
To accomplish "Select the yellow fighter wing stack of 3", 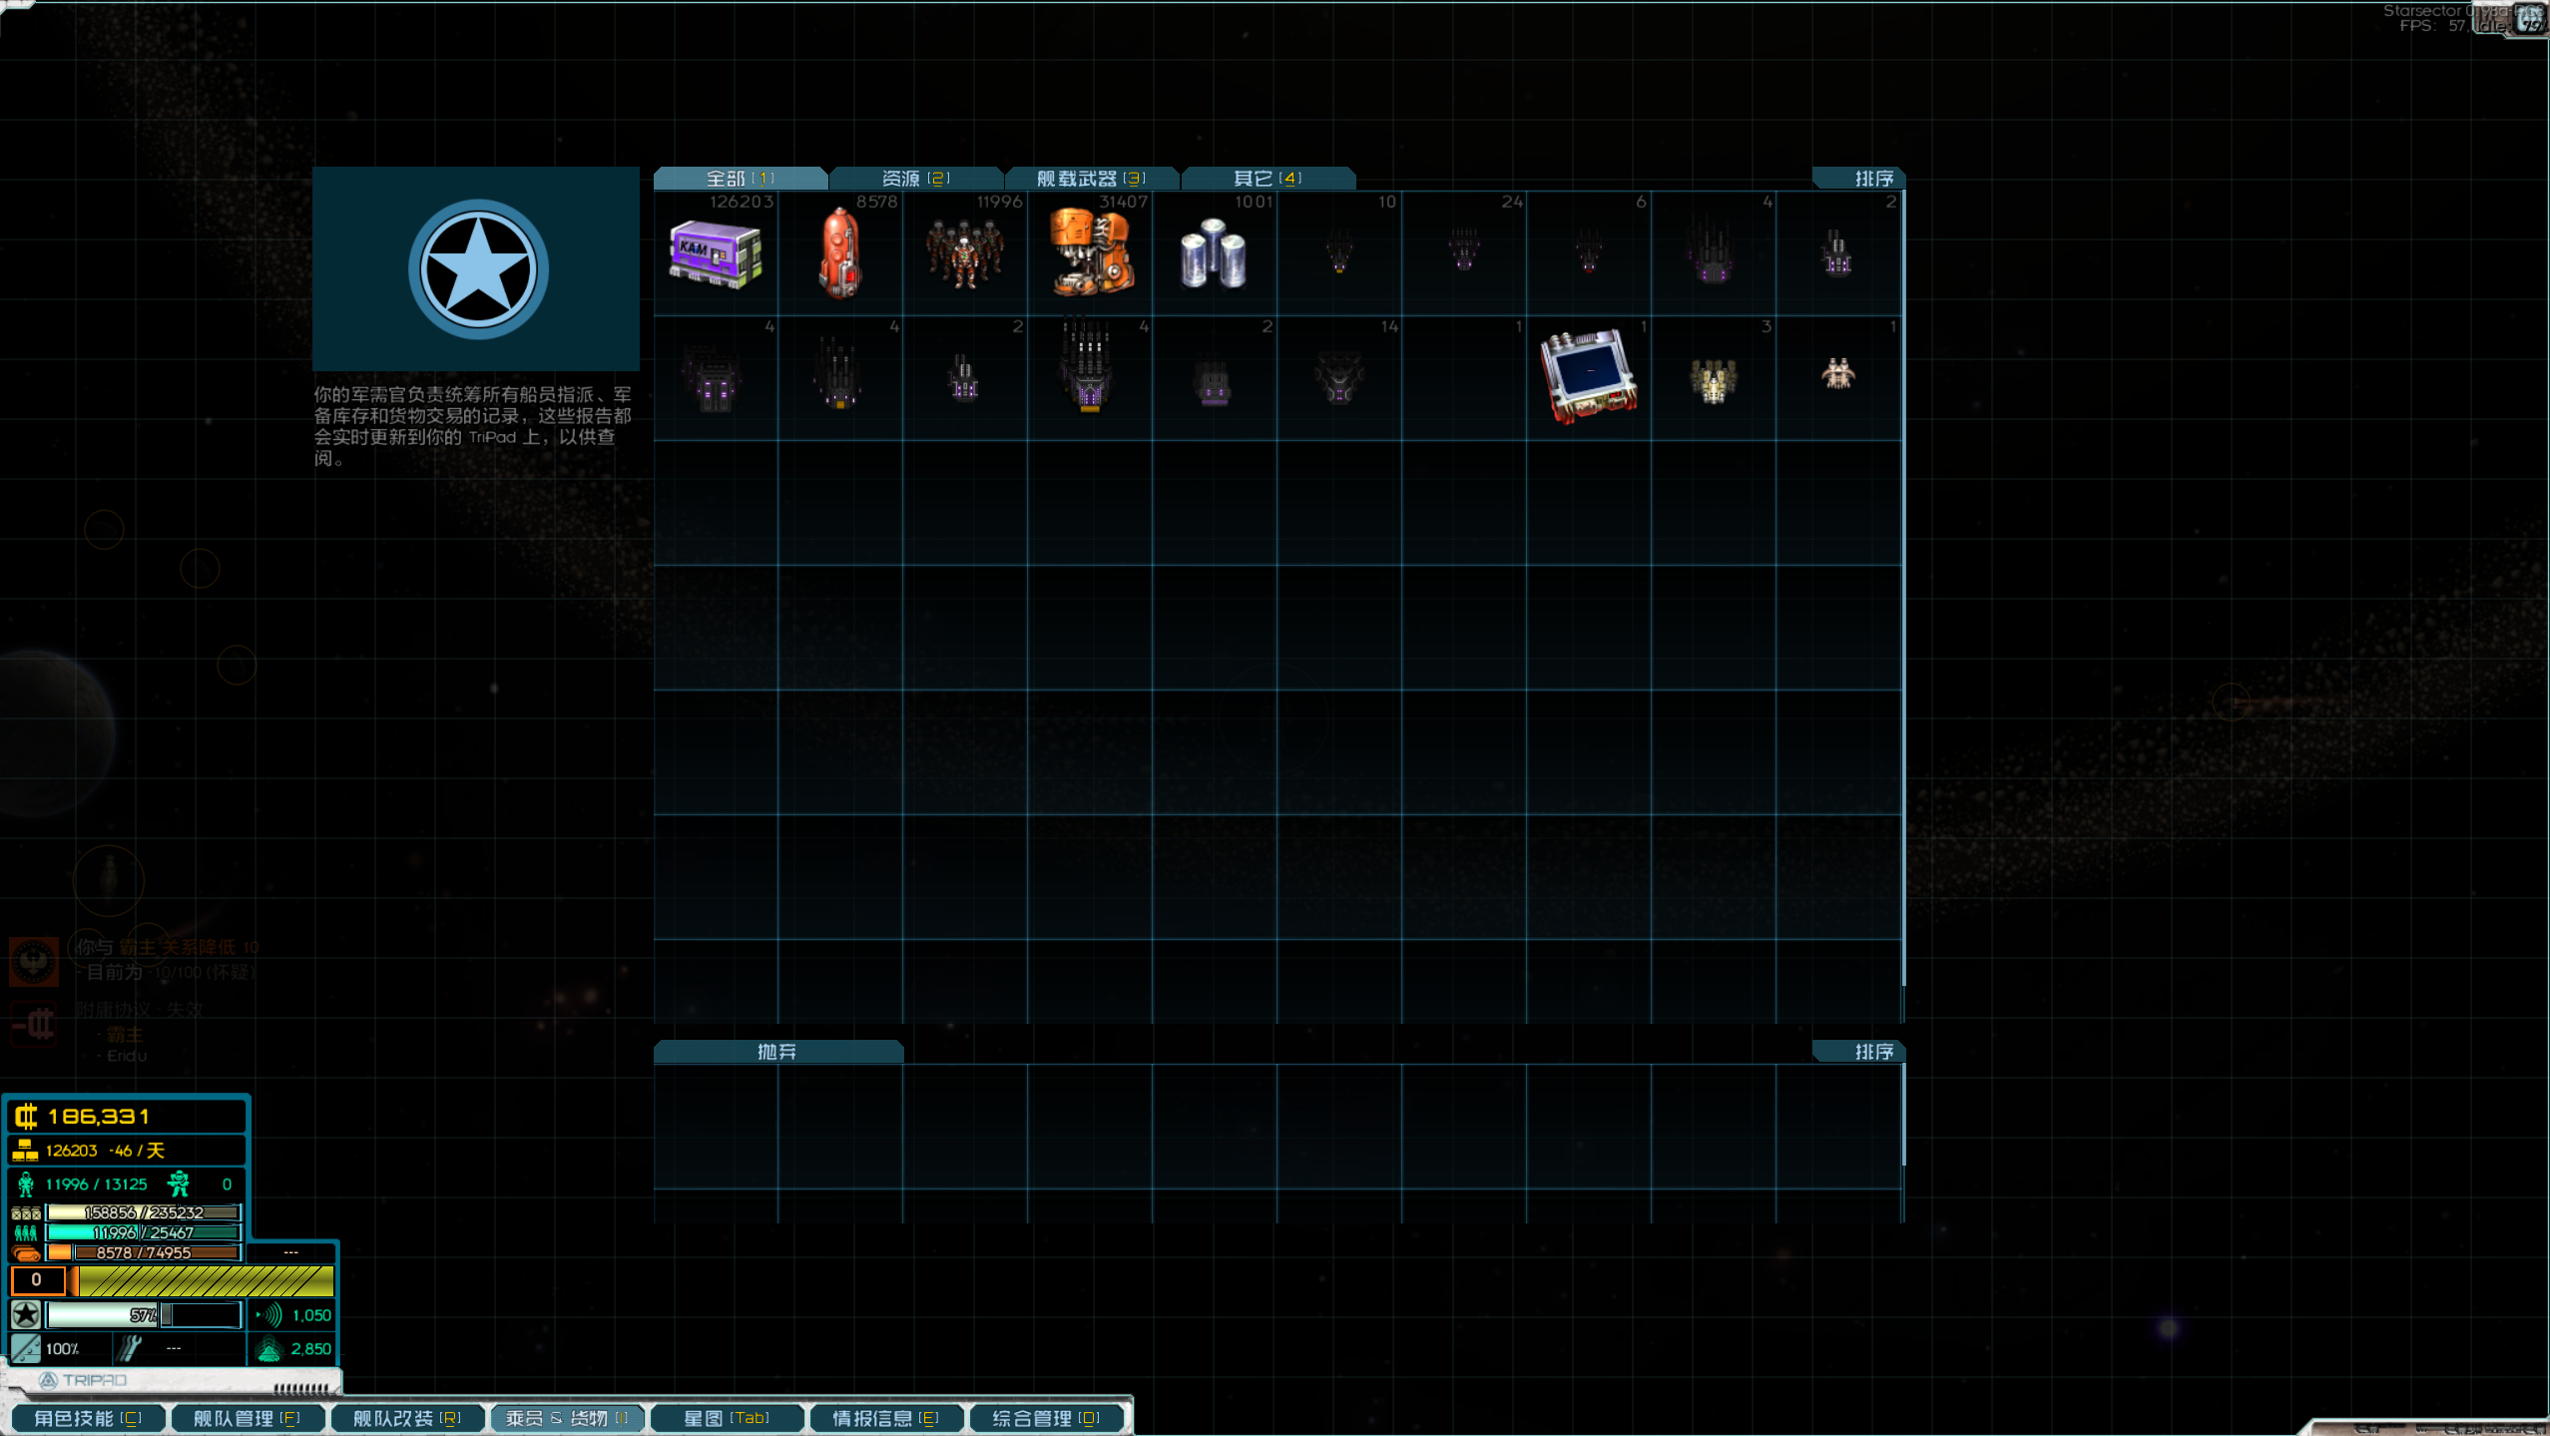I will point(1714,378).
